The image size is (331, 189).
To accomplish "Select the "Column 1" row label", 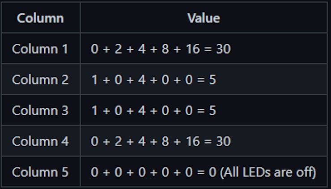I will coord(40,49).
